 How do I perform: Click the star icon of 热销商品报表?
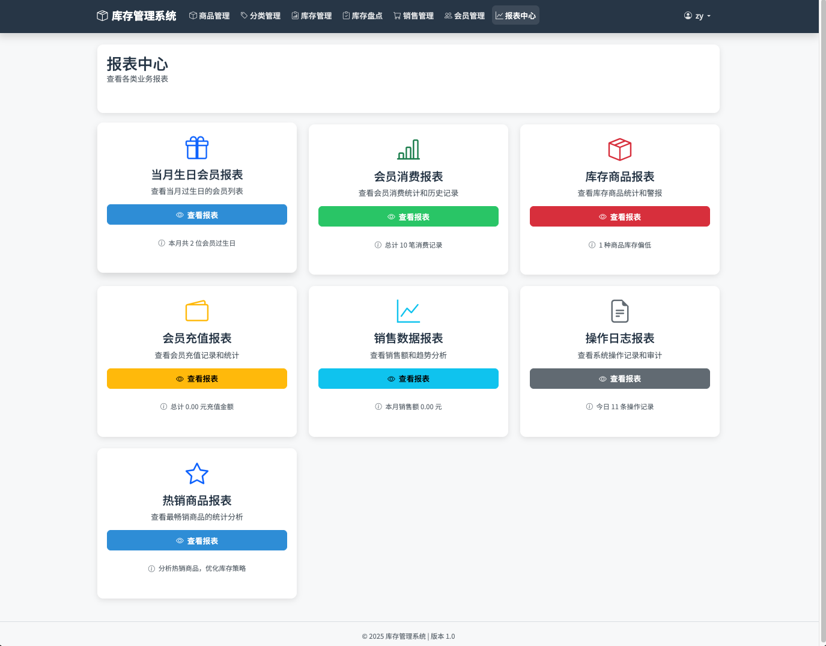[197, 474]
